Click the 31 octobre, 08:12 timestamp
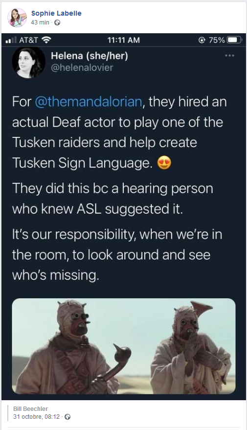This screenshot has width=247, height=430. 37,417
